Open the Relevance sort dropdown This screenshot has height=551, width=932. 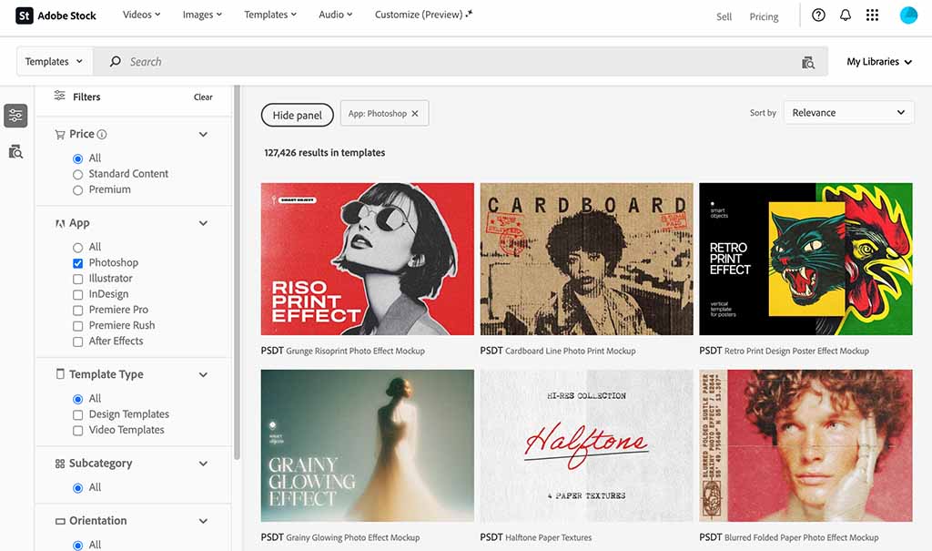[x=848, y=113]
